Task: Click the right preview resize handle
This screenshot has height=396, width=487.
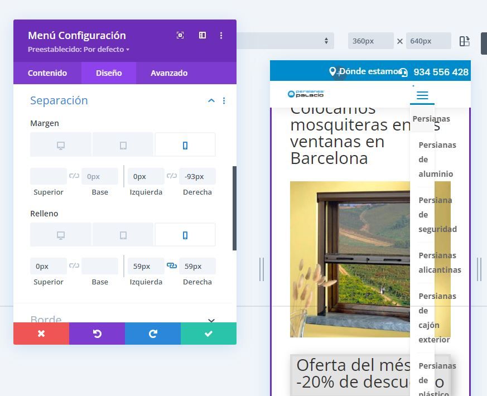Action: tap(479, 269)
